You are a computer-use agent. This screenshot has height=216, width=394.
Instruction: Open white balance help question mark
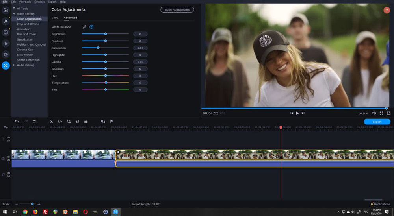[91, 27]
